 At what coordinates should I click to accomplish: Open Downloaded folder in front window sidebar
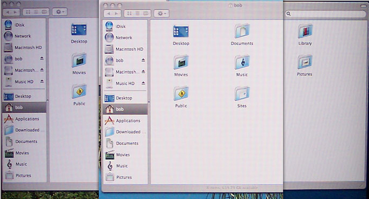(125, 132)
